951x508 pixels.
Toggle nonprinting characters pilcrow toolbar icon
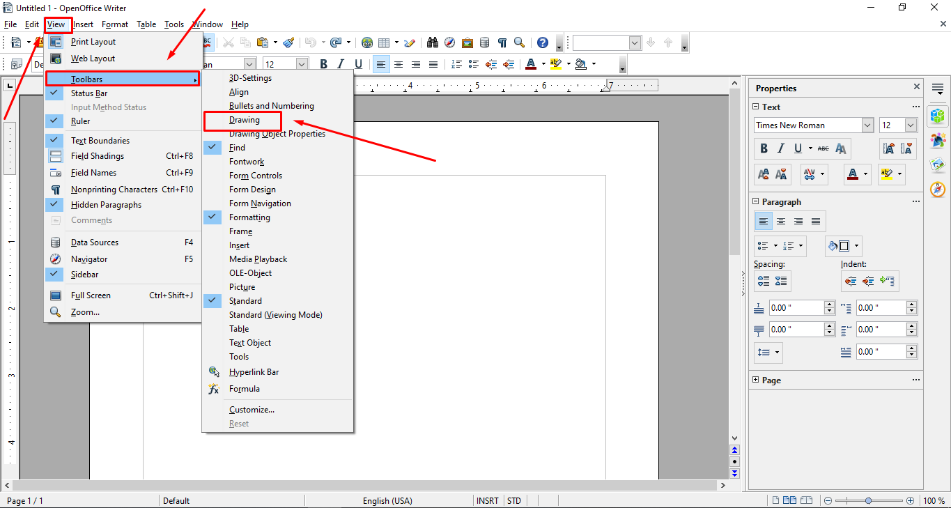pyautogui.click(x=502, y=43)
